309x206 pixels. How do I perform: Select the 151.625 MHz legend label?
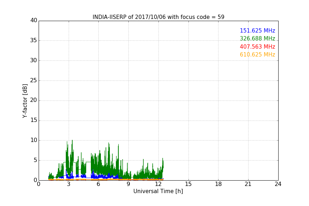pyautogui.click(x=257, y=30)
